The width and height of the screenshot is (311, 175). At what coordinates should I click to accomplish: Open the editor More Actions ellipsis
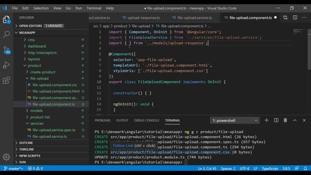tap(304, 17)
